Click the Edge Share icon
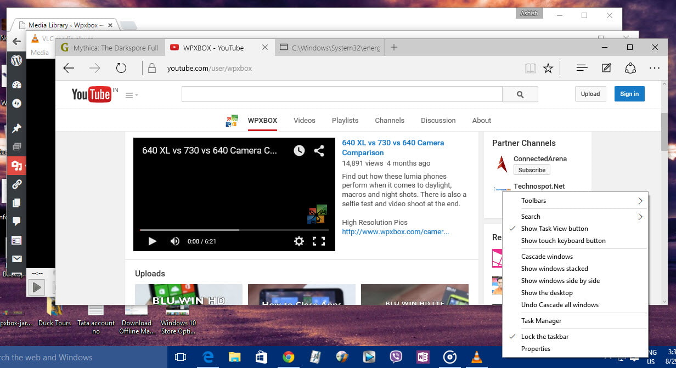This screenshot has height=368, width=676. click(630, 68)
